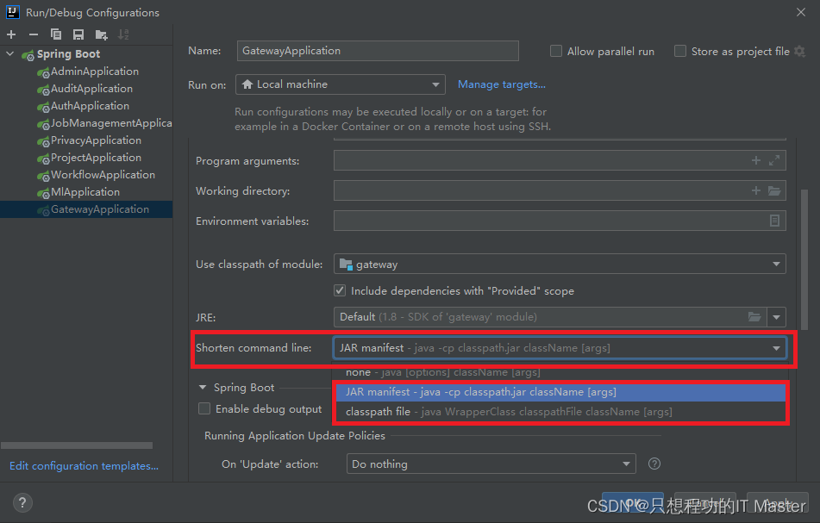This screenshot has height=523, width=820.
Task: Enable Allow parallel run
Action: pos(556,51)
